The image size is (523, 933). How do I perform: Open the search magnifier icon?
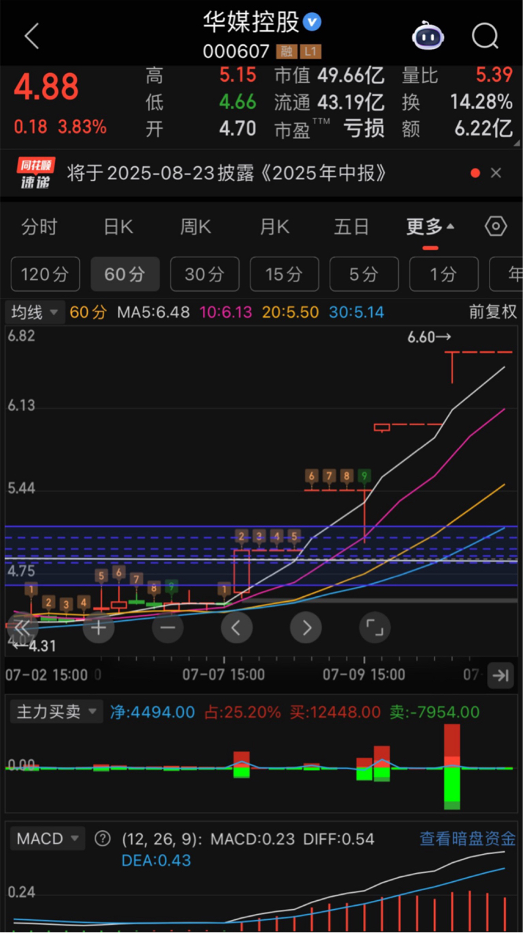(485, 35)
